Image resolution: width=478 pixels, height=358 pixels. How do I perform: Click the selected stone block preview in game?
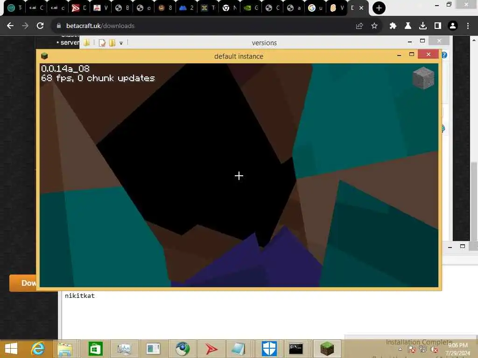point(423,78)
